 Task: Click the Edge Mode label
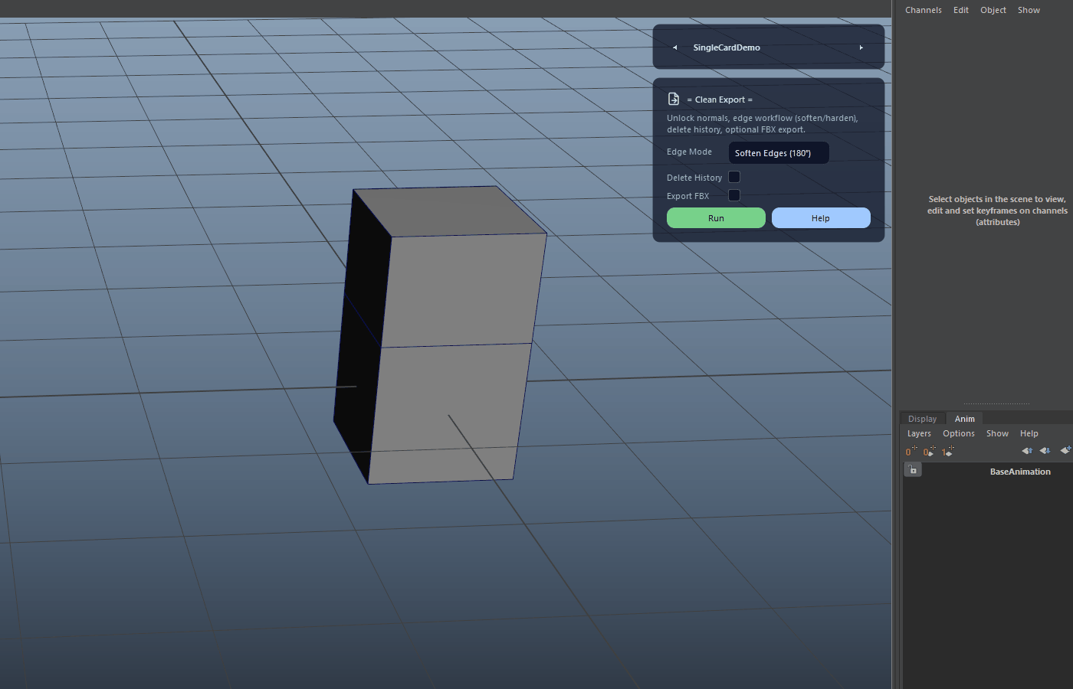pyautogui.click(x=689, y=152)
